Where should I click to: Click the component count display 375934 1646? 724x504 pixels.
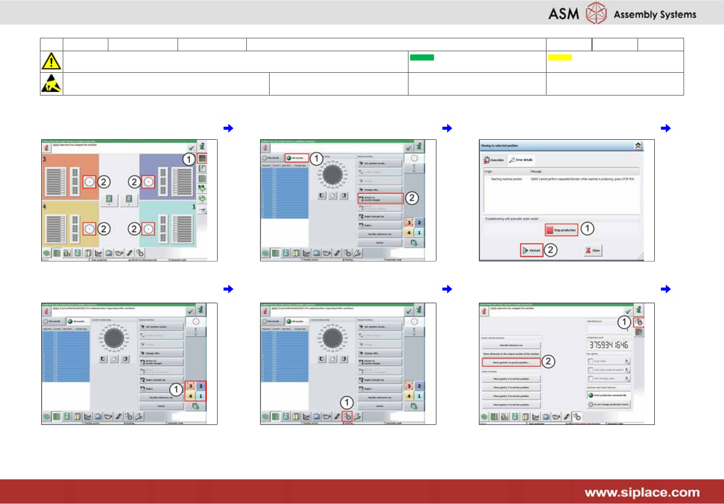pos(608,345)
